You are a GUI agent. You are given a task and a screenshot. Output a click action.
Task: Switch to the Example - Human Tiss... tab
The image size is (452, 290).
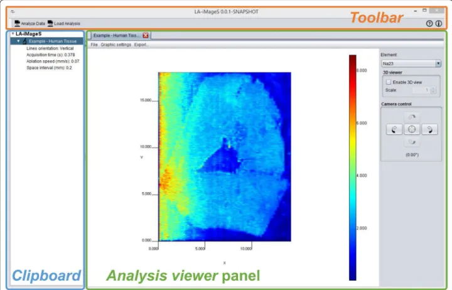[x=116, y=35]
